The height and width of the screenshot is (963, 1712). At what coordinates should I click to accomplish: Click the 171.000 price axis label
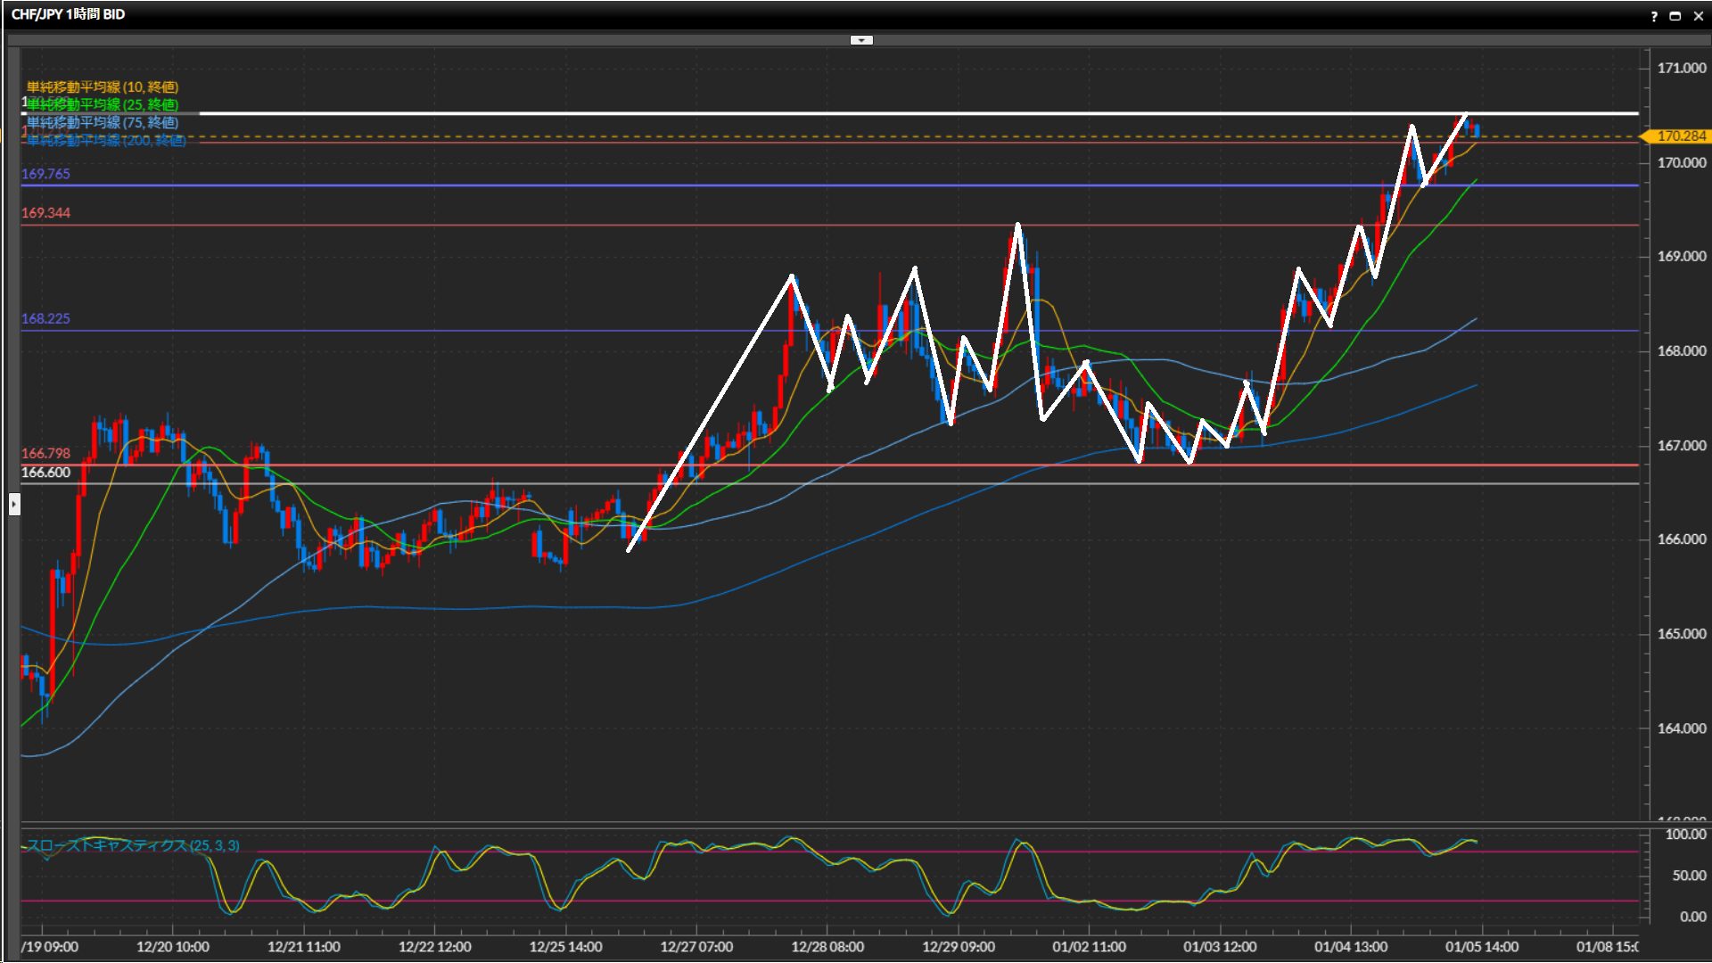(x=1681, y=68)
